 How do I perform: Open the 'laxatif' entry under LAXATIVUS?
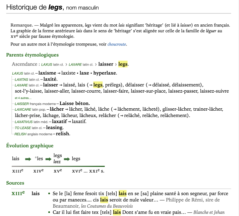click(x=61, y=121)
